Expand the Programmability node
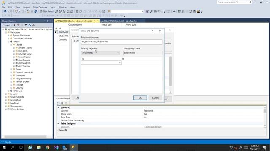270x151 pixels. pos(11,78)
